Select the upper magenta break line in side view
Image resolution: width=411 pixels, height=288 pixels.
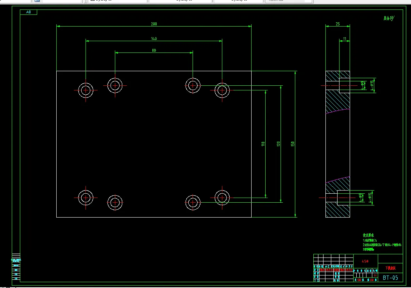(338, 111)
